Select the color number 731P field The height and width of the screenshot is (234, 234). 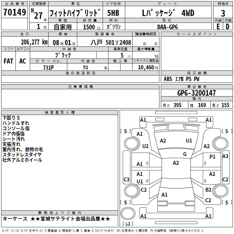tap(49, 67)
